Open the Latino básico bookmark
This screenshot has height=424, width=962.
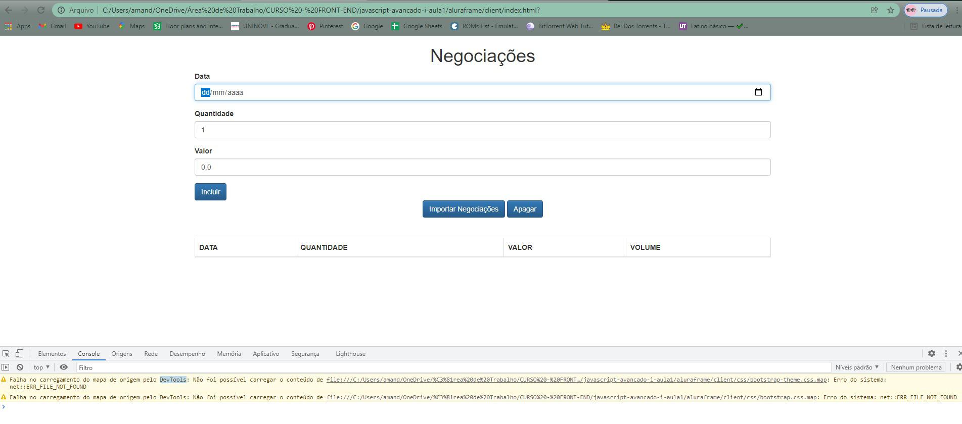pos(713,26)
